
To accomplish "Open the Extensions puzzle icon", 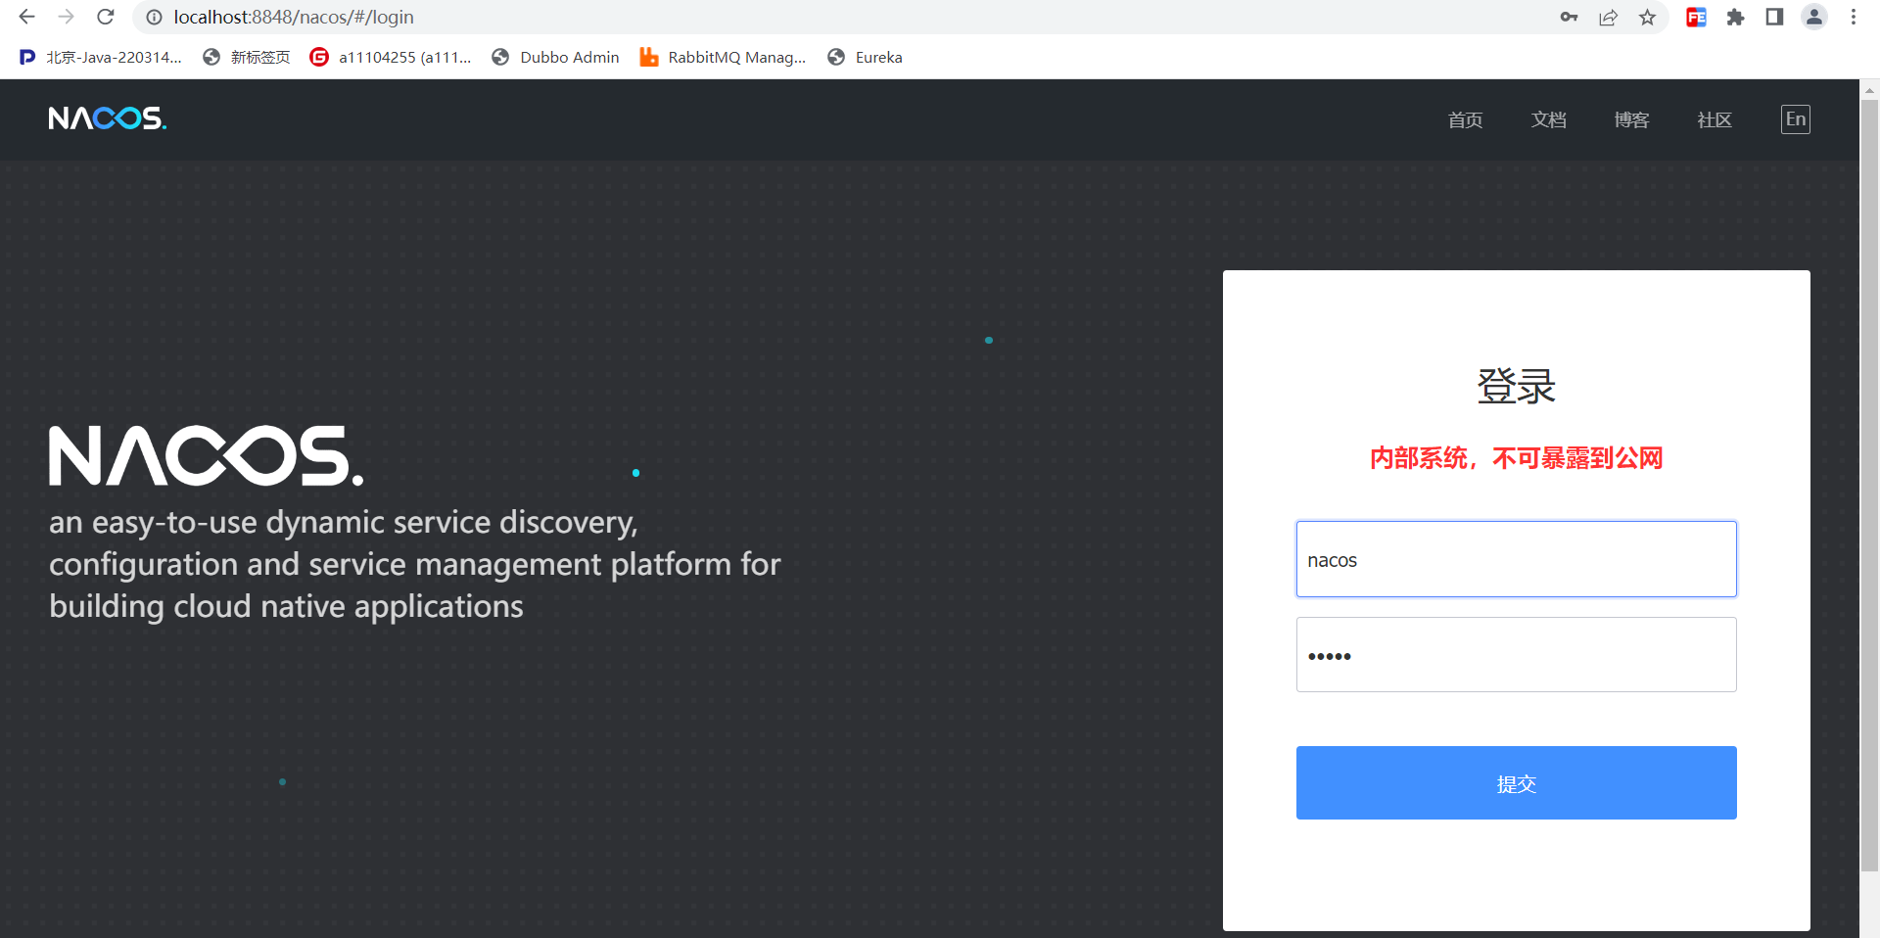I will click(1735, 18).
